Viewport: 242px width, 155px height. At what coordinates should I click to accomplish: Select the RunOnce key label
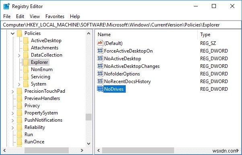35,142
